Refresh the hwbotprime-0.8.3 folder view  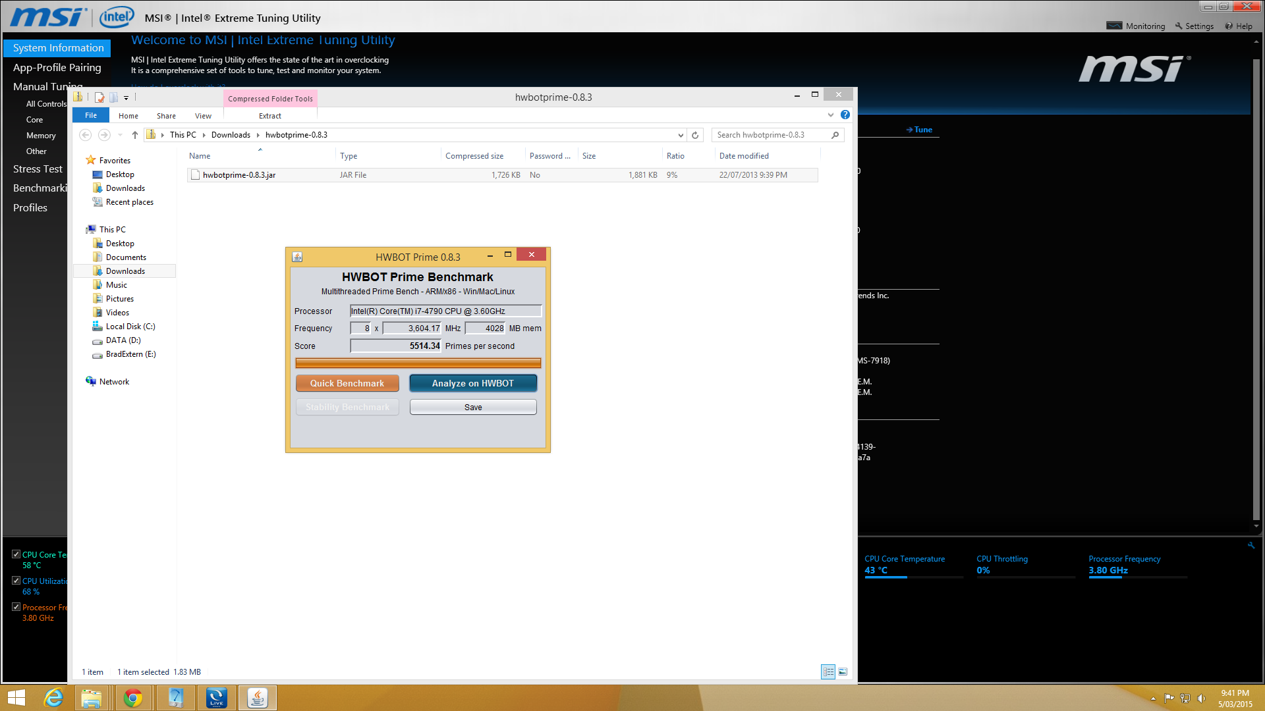(695, 135)
